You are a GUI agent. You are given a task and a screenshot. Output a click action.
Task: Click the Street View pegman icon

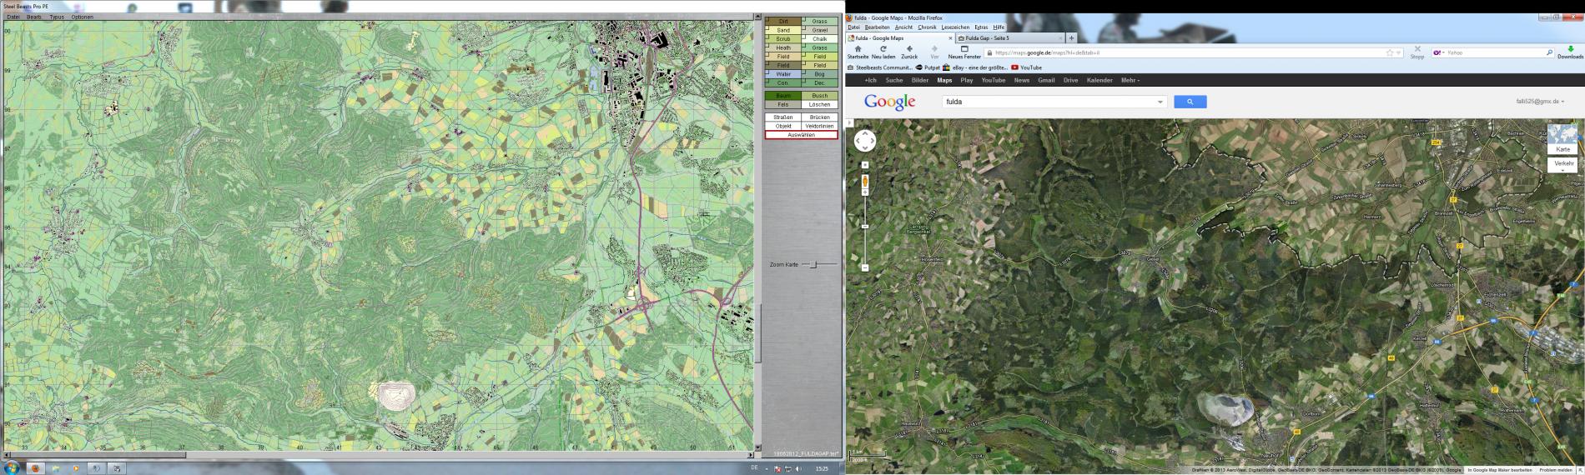865,181
